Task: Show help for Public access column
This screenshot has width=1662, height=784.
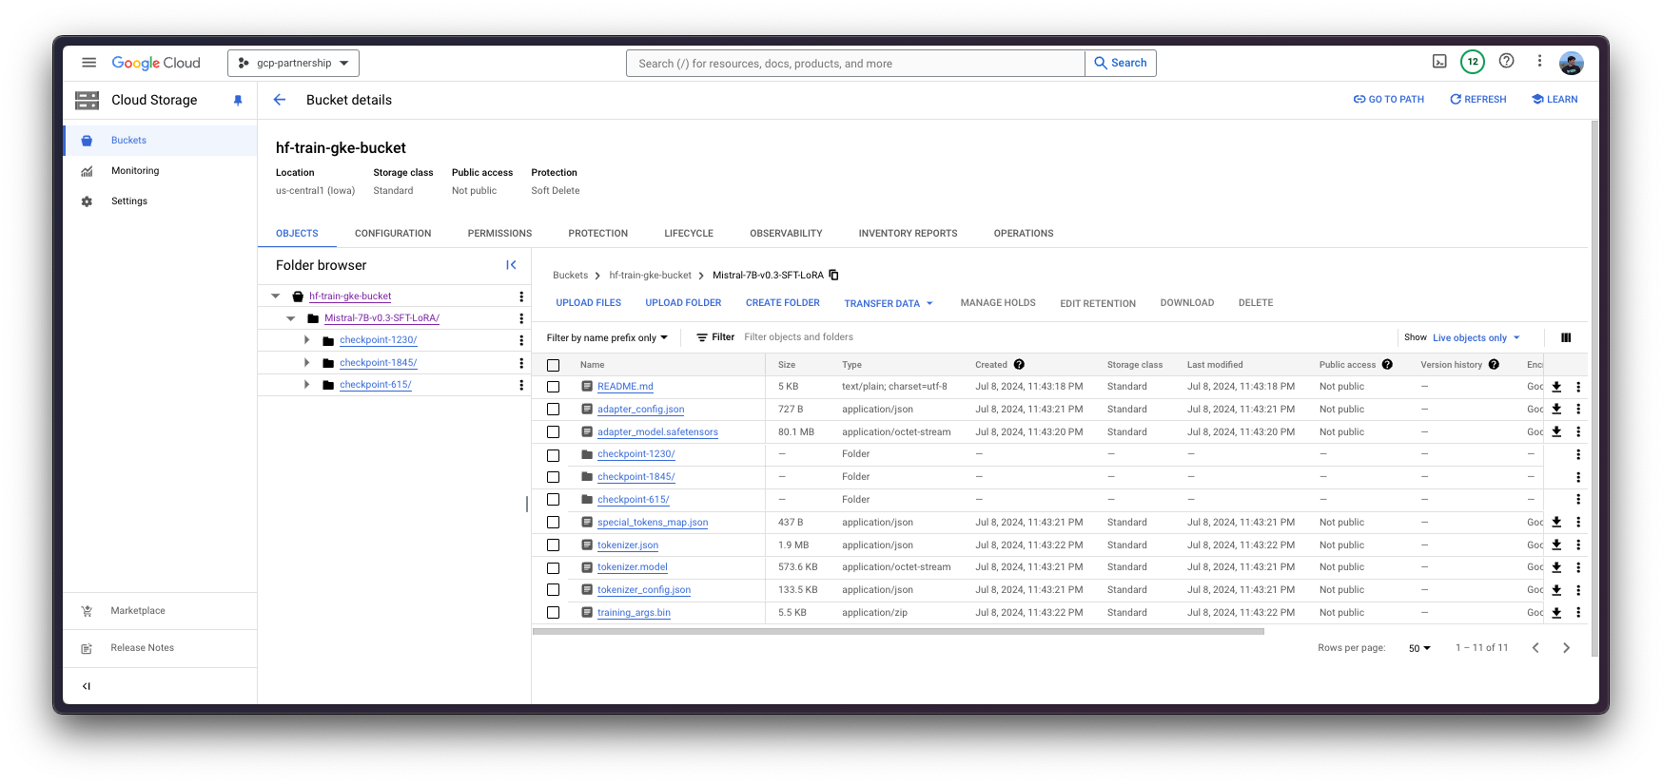Action: pyautogui.click(x=1387, y=364)
